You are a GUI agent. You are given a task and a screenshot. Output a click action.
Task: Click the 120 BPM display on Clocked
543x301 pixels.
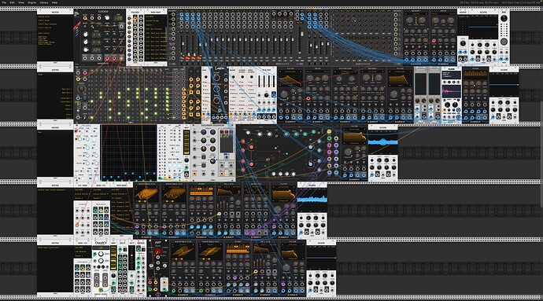(118, 18)
